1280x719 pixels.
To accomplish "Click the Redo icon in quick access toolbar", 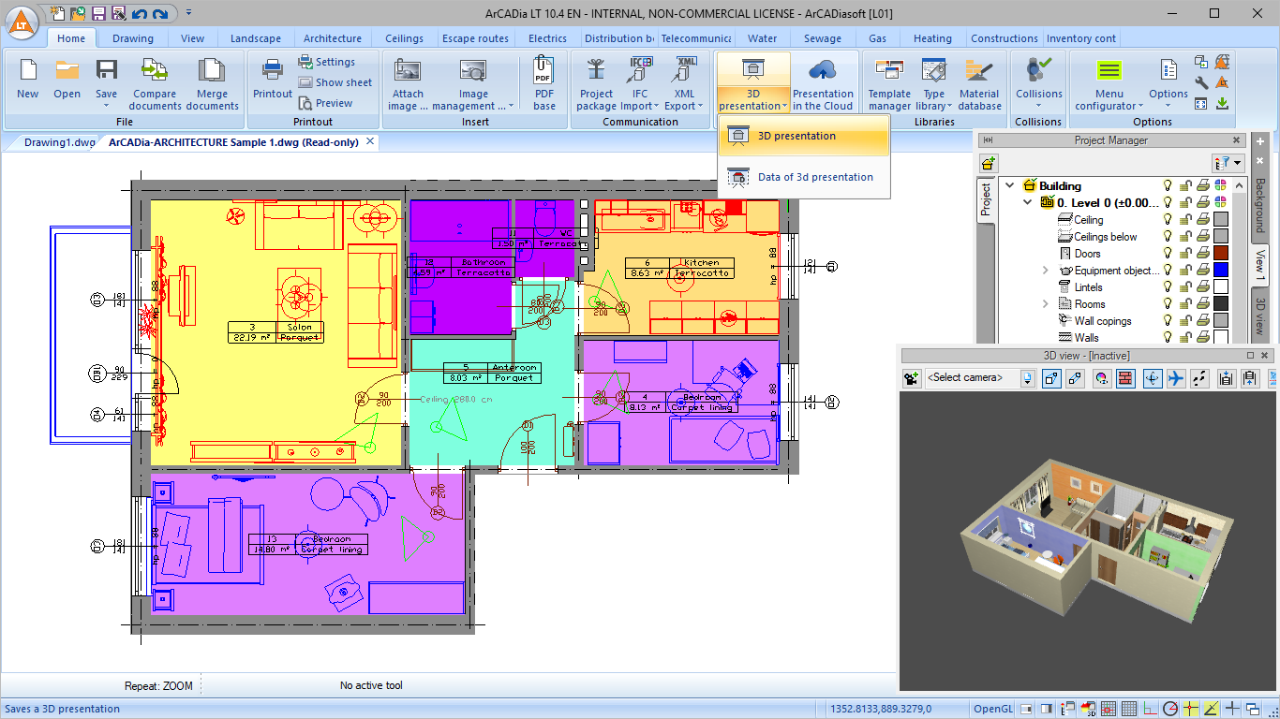I will point(160,13).
